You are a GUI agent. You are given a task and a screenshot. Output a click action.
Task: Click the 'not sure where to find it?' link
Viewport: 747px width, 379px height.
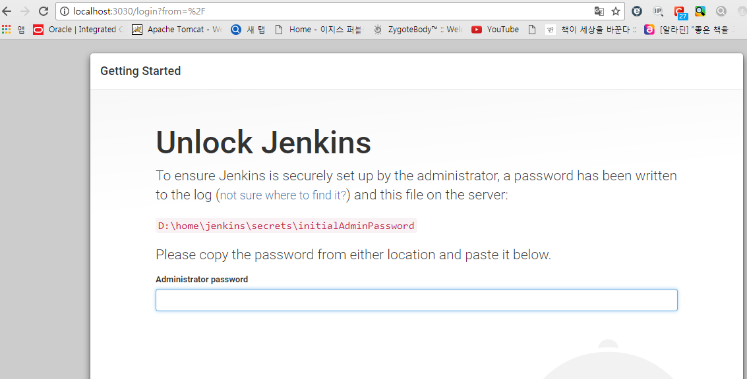click(x=283, y=195)
